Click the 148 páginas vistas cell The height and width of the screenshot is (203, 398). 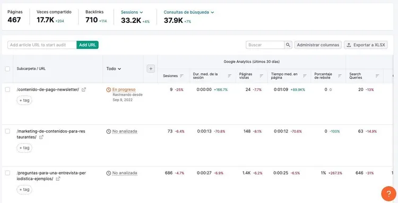pos(247,131)
